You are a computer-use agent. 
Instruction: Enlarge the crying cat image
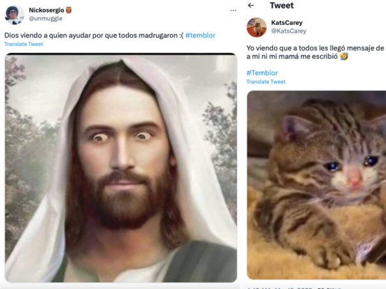point(316,184)
